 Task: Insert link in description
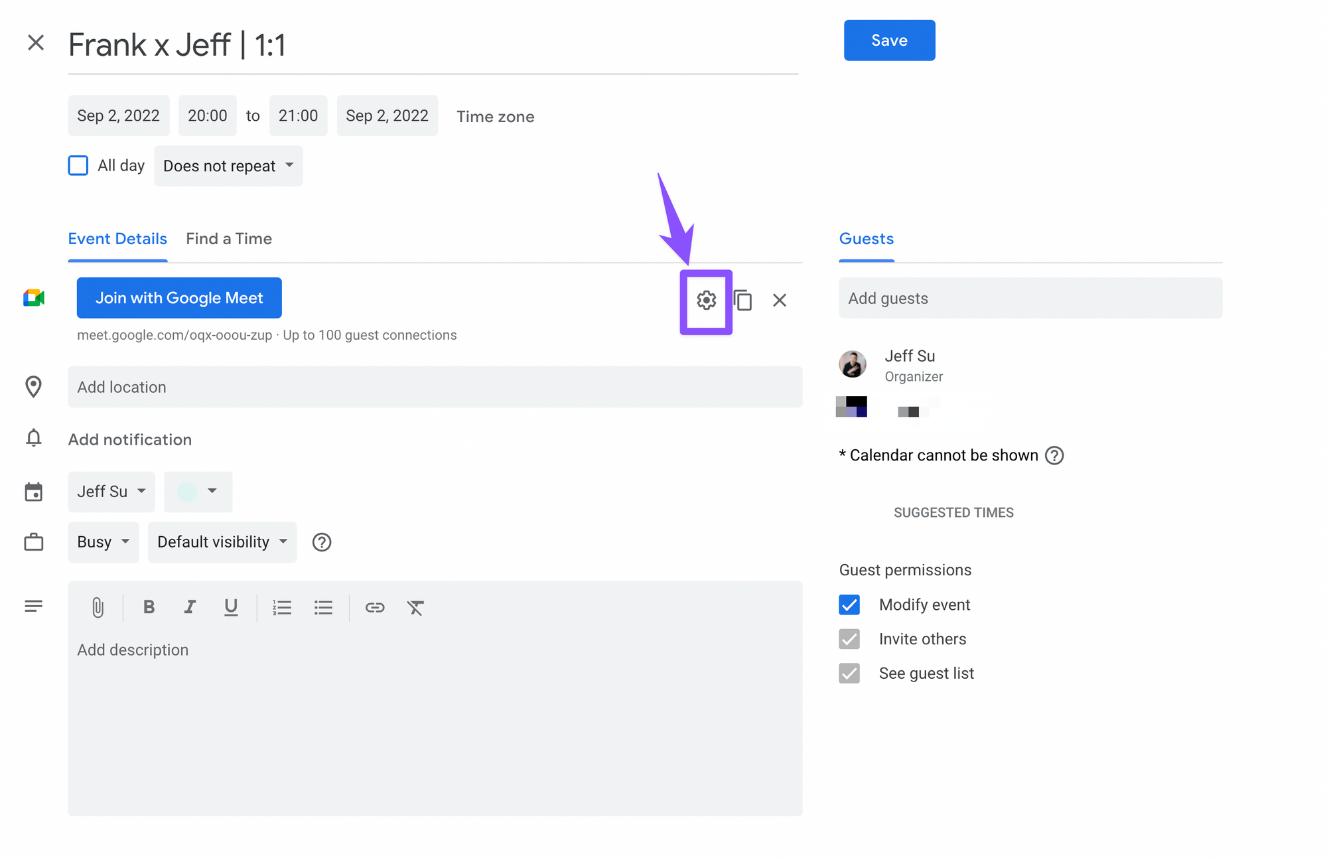click(375, 607)
